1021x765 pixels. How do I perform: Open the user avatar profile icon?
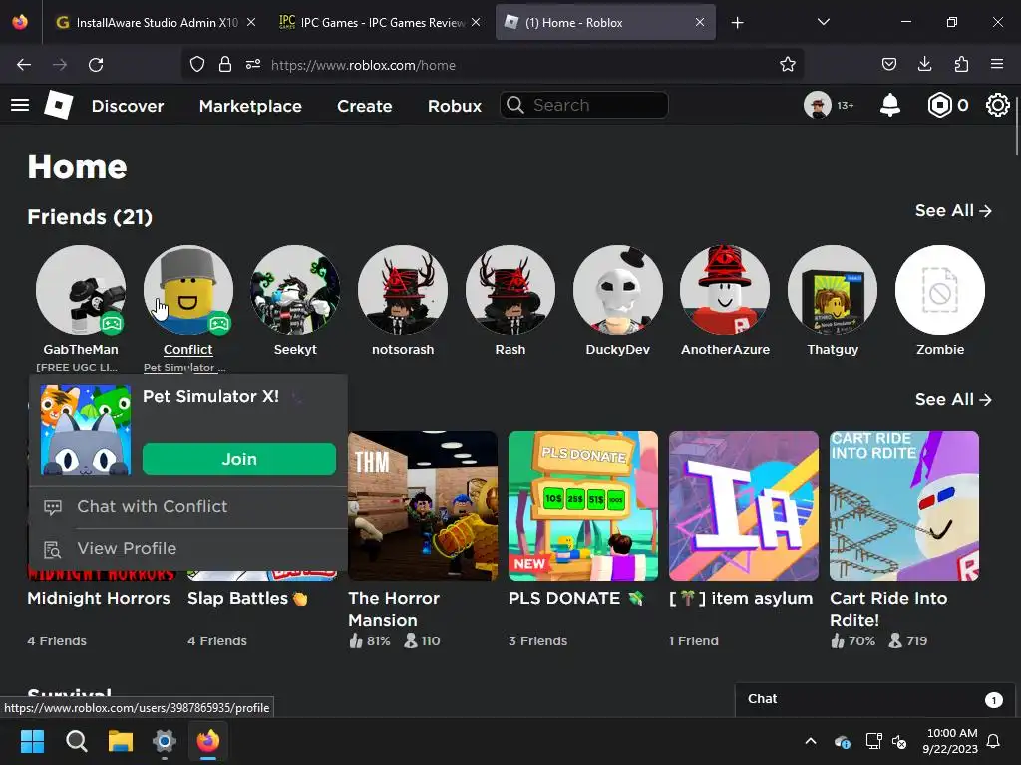[x=818, y=105]
